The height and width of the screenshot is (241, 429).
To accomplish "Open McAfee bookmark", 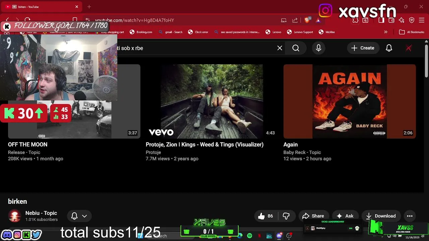I will point(327,32).
